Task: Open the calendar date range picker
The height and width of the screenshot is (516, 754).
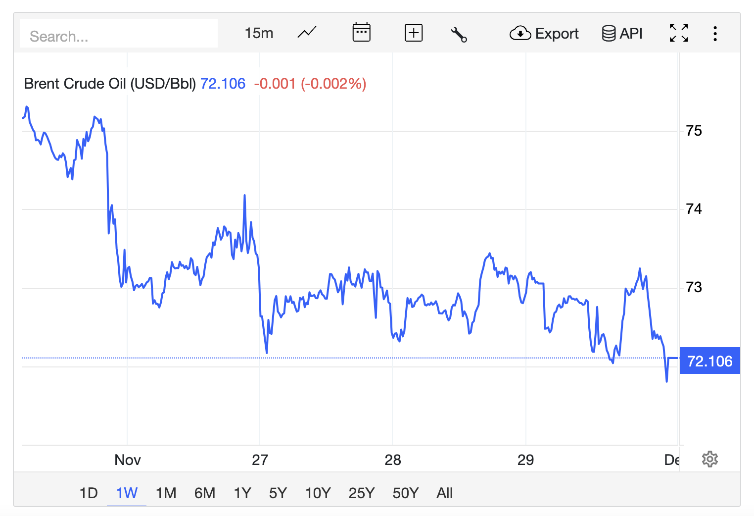Action: [362, 33]
